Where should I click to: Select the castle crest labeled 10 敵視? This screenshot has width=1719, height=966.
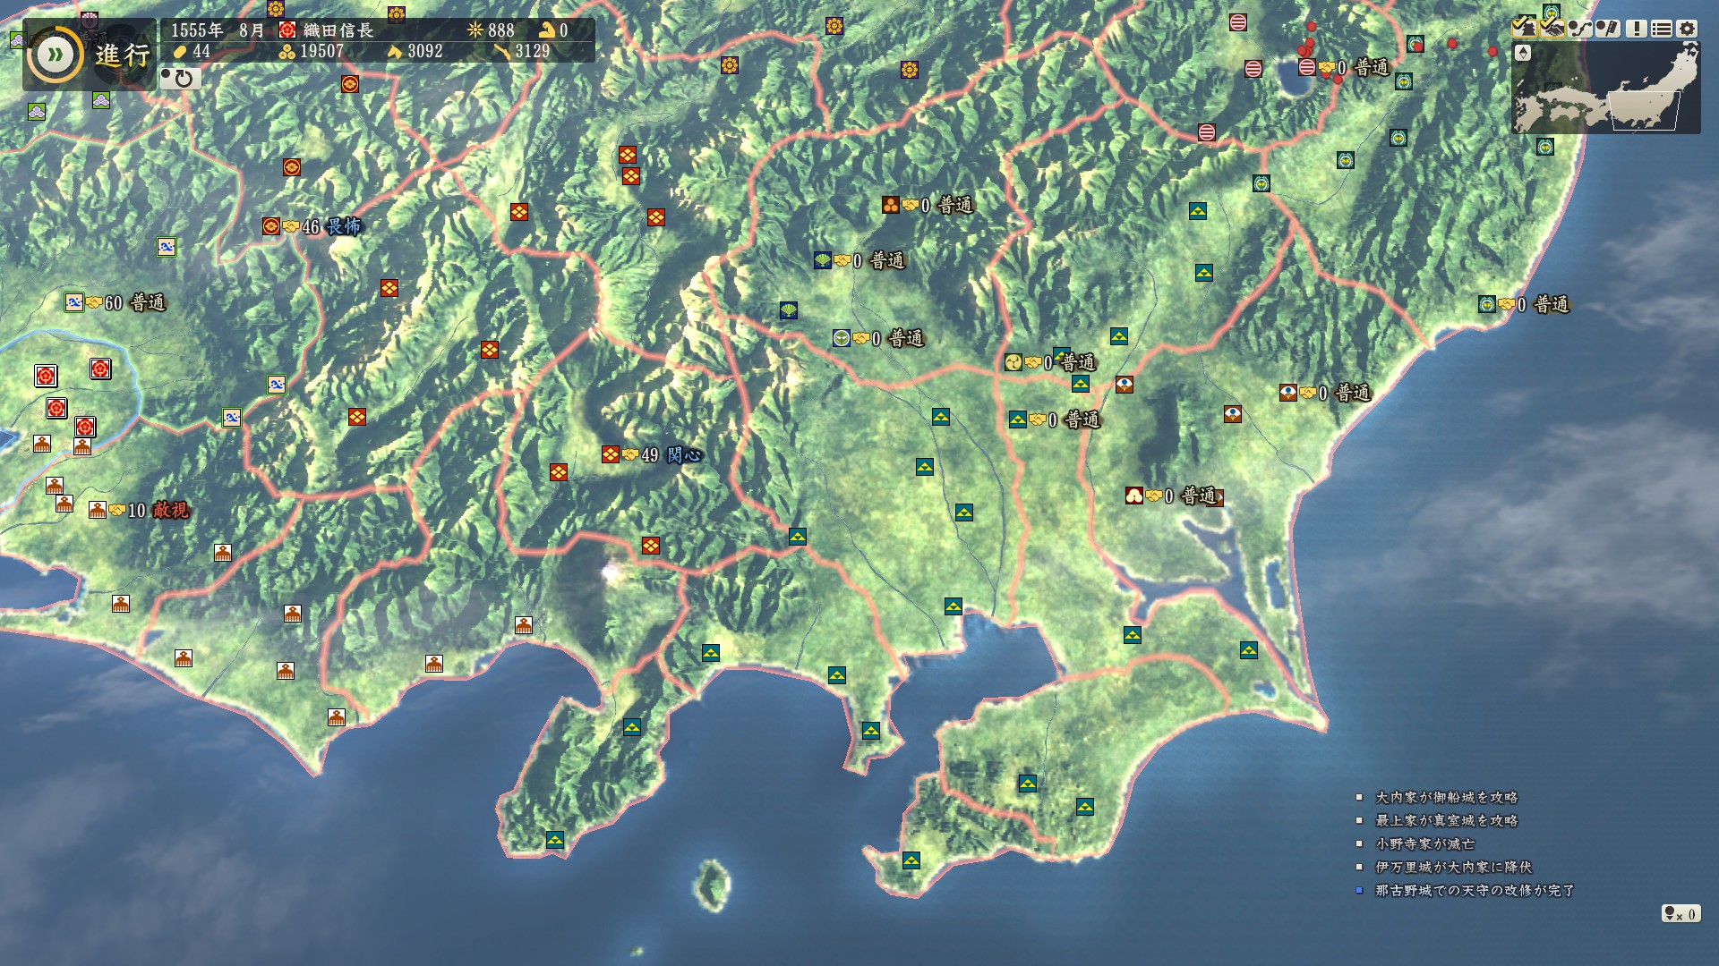[98, 510]
